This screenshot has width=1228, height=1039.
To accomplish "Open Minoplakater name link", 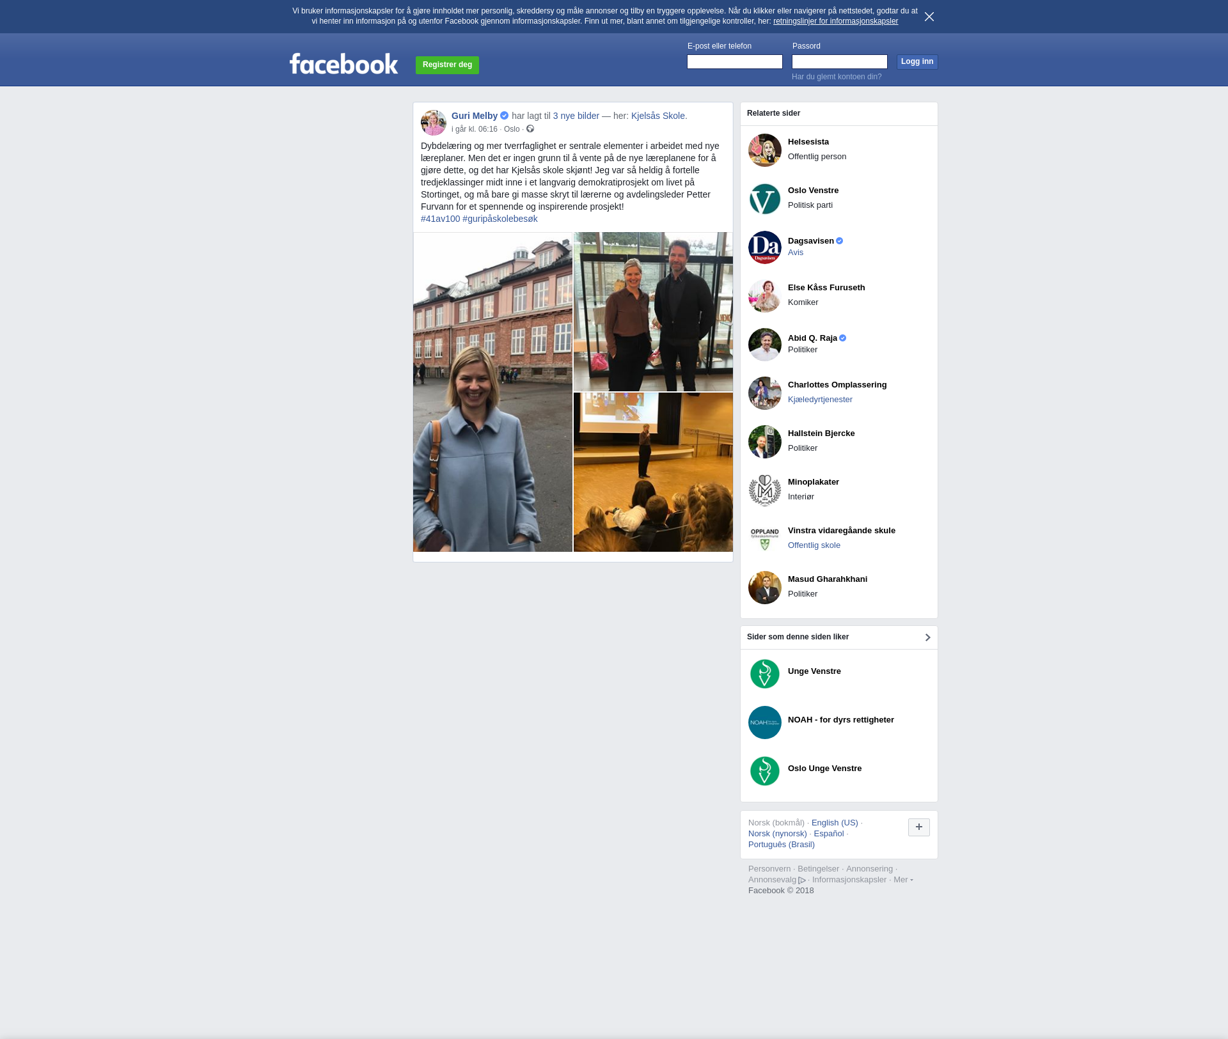I will click(x=814, y=482).
